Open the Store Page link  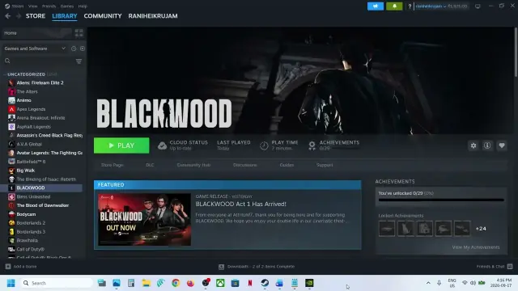tap(113, 165)
